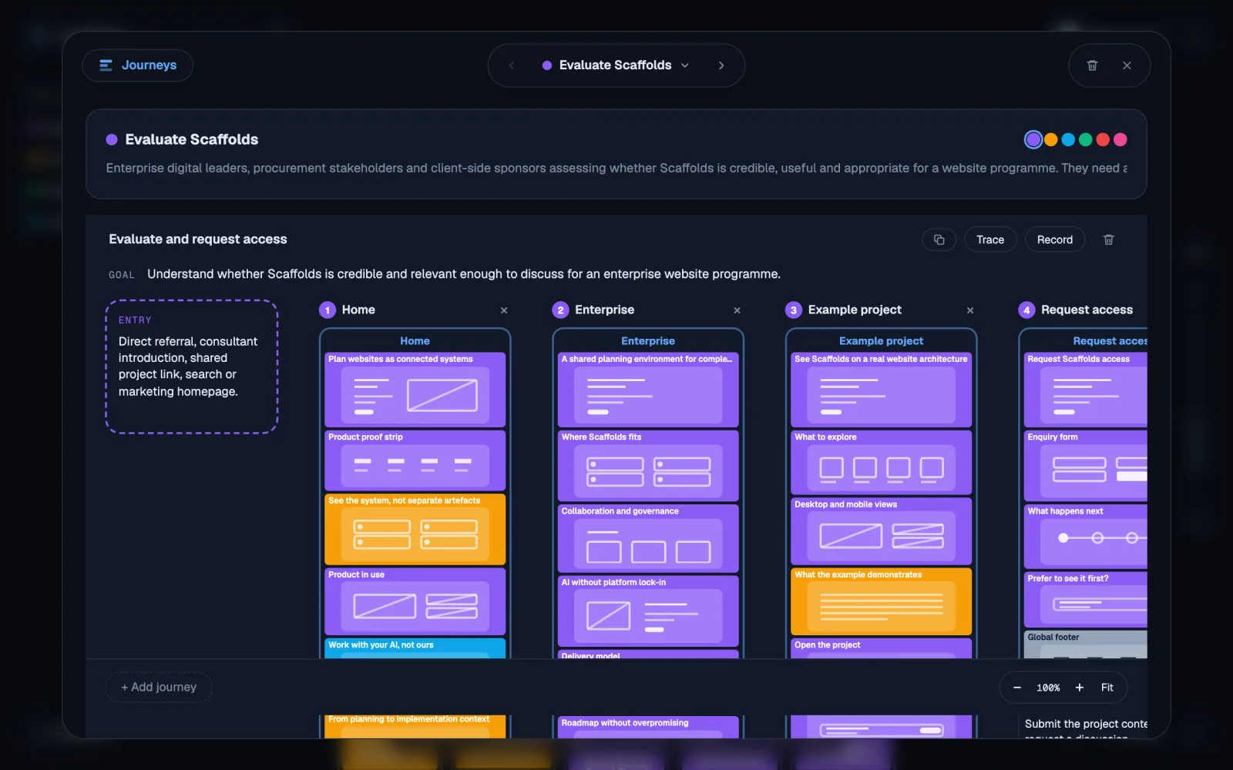Click the Add journey button
Image resolution: width=1233 pixels, height=770 pixels.
(159, 687)
